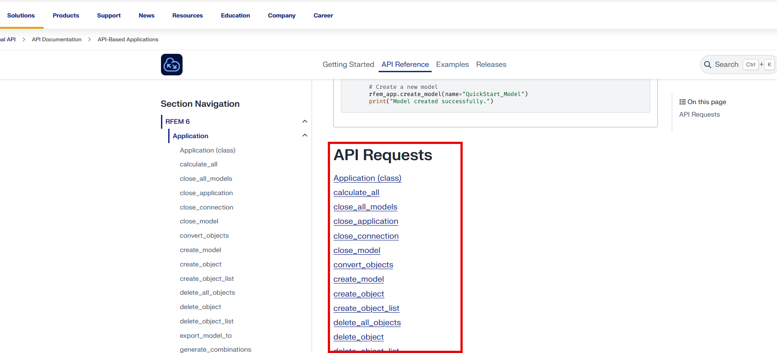Open Application (class) in sidebar

(208, 150)
